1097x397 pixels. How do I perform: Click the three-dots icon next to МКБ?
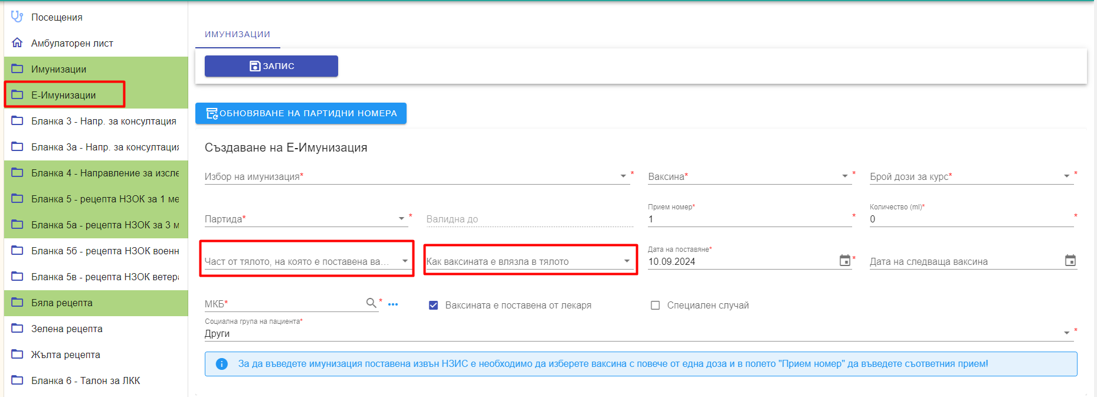point(393,304)
